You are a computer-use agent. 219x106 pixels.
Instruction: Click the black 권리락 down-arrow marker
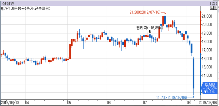tap(150, 31)
